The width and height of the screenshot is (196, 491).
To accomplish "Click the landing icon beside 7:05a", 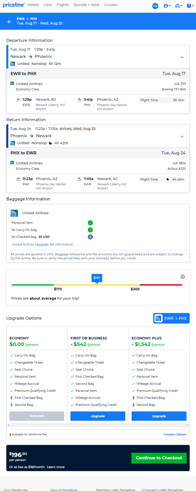I will pos(80,179).
